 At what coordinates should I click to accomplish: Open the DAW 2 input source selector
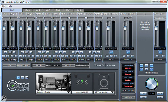point(132,14)
